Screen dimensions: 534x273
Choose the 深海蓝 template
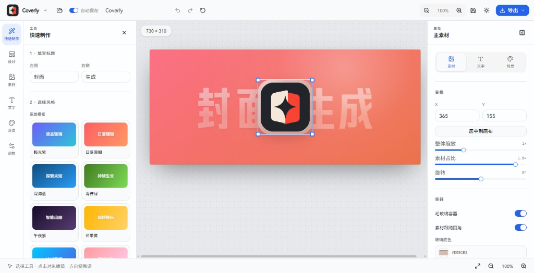point(54,181)
